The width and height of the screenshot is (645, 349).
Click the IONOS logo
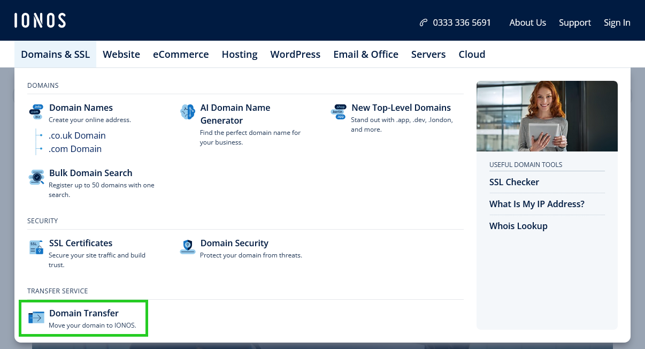tap(40, 21)
